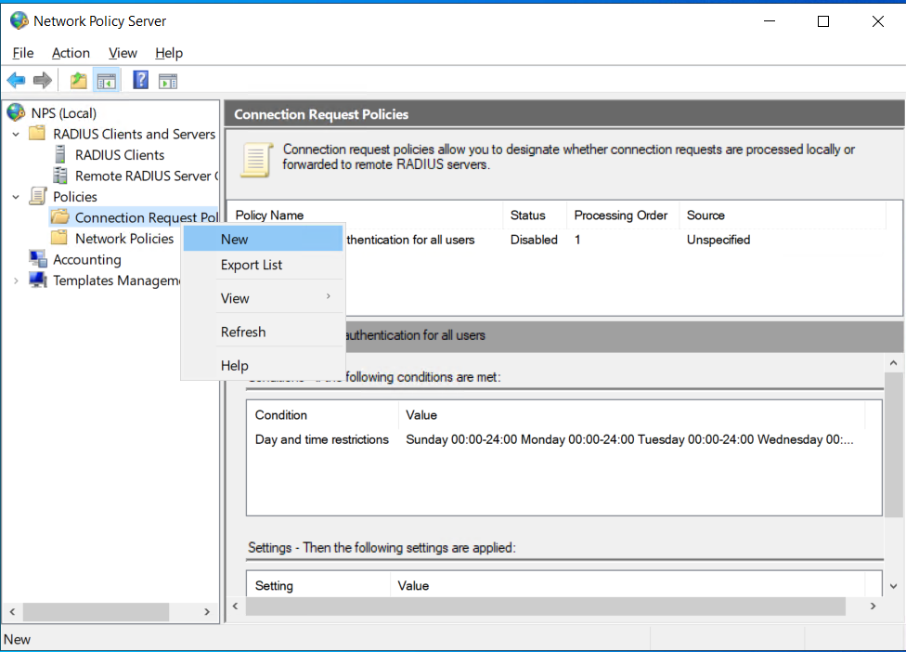Click the Network Policies folder icon
The width and height of the screenshot is (906, 652).
click(59, 238)
